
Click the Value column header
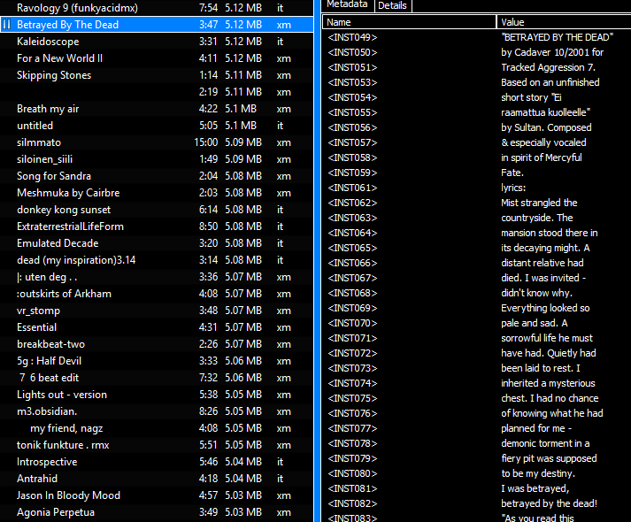[x=563, y=22]
